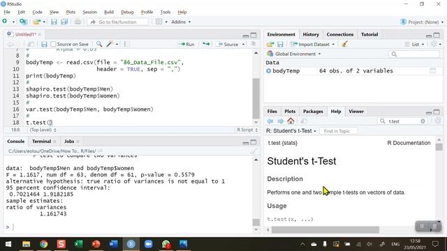Click the Compile Report notebook icon
447x251 pixels.
coord(126,44)
